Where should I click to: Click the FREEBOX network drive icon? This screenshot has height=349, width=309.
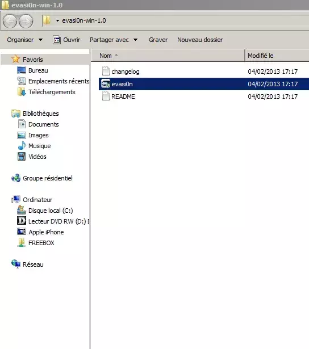tap(22, 242)
